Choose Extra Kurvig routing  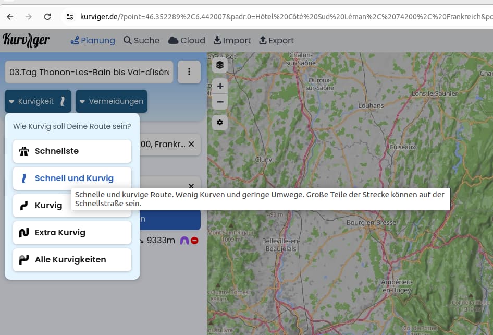(72, 233)
